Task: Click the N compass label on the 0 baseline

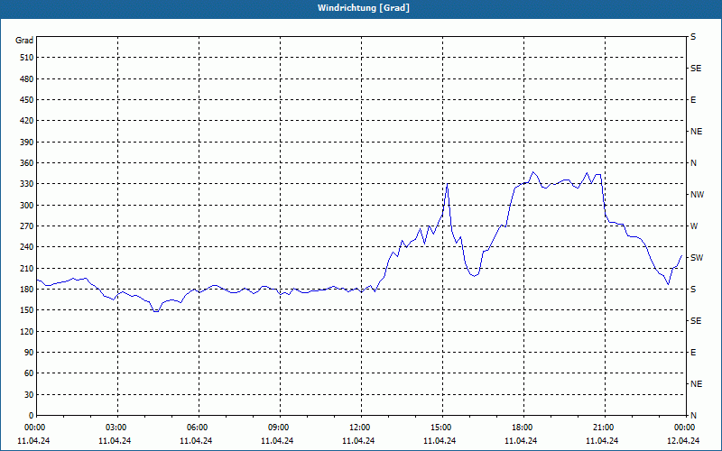Action: 693,416
